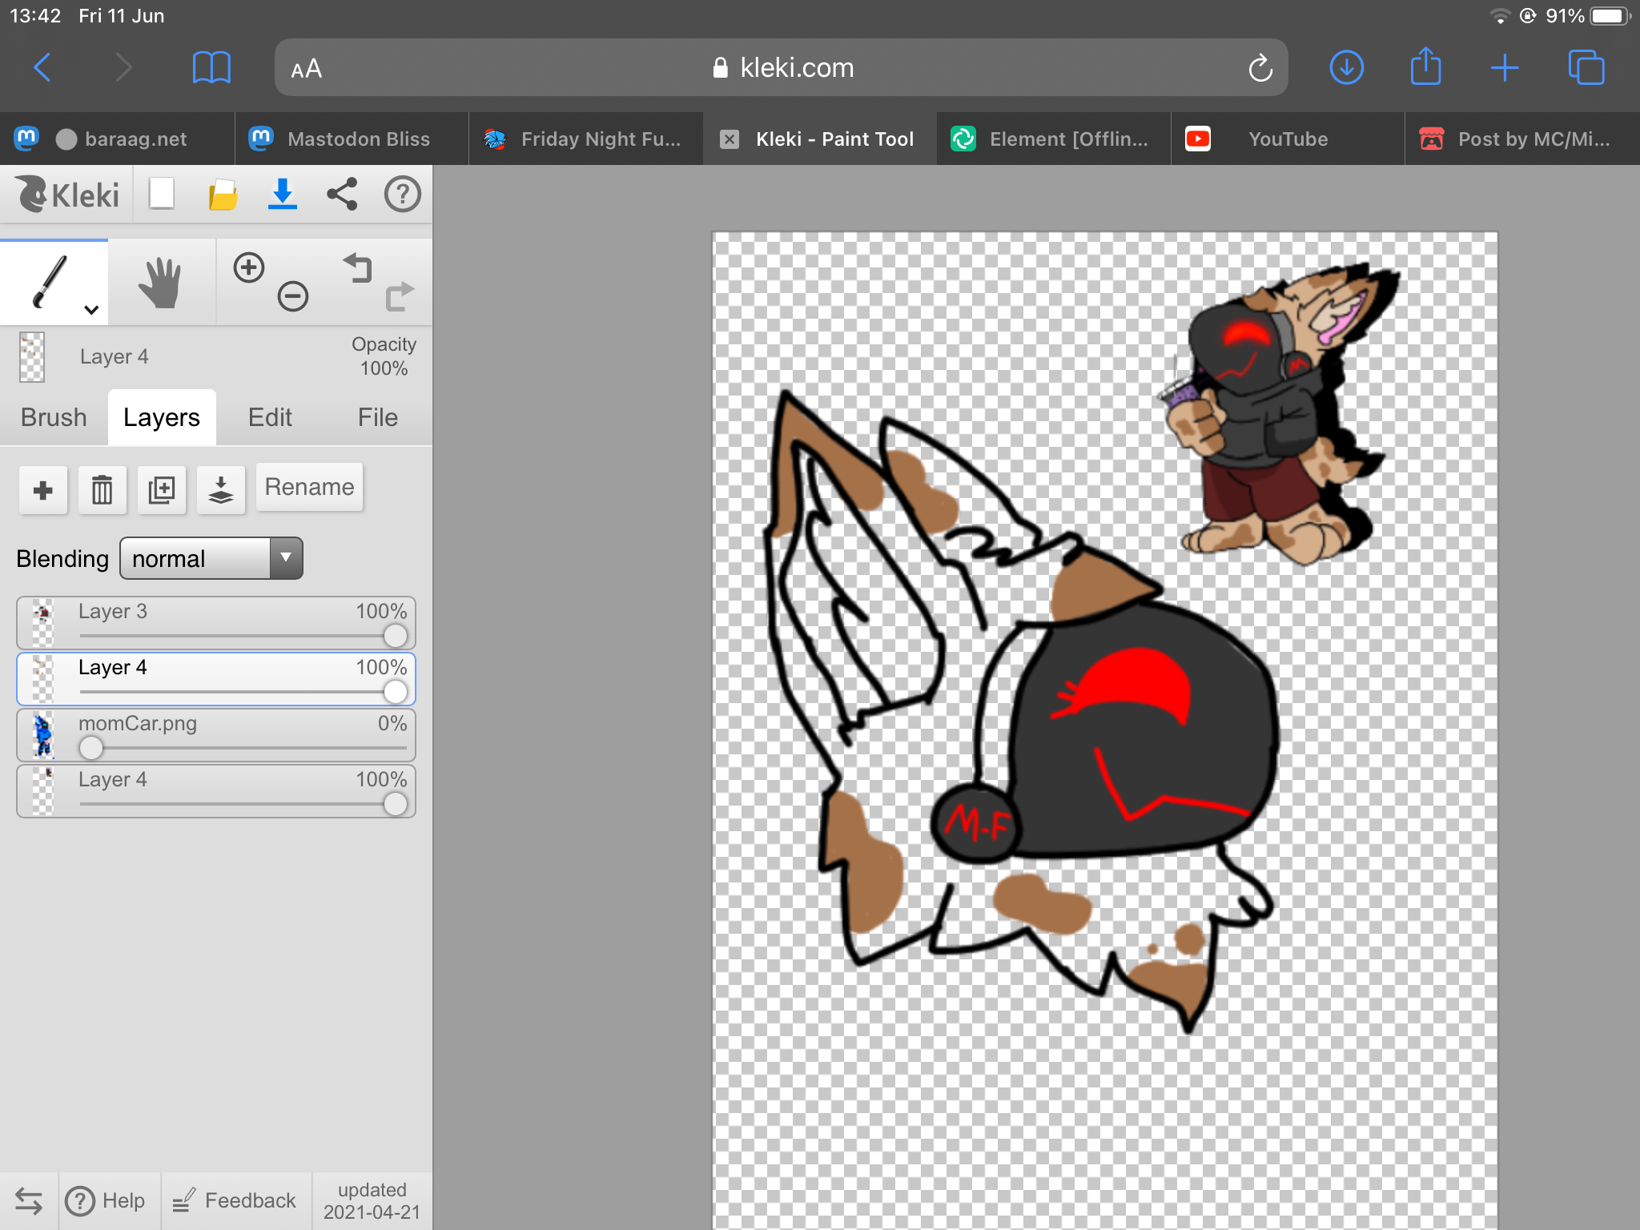Open the Blending mode dropdown
Image resolution: width=1640 pixels, height=1230 pixels.
pos(211,558)
